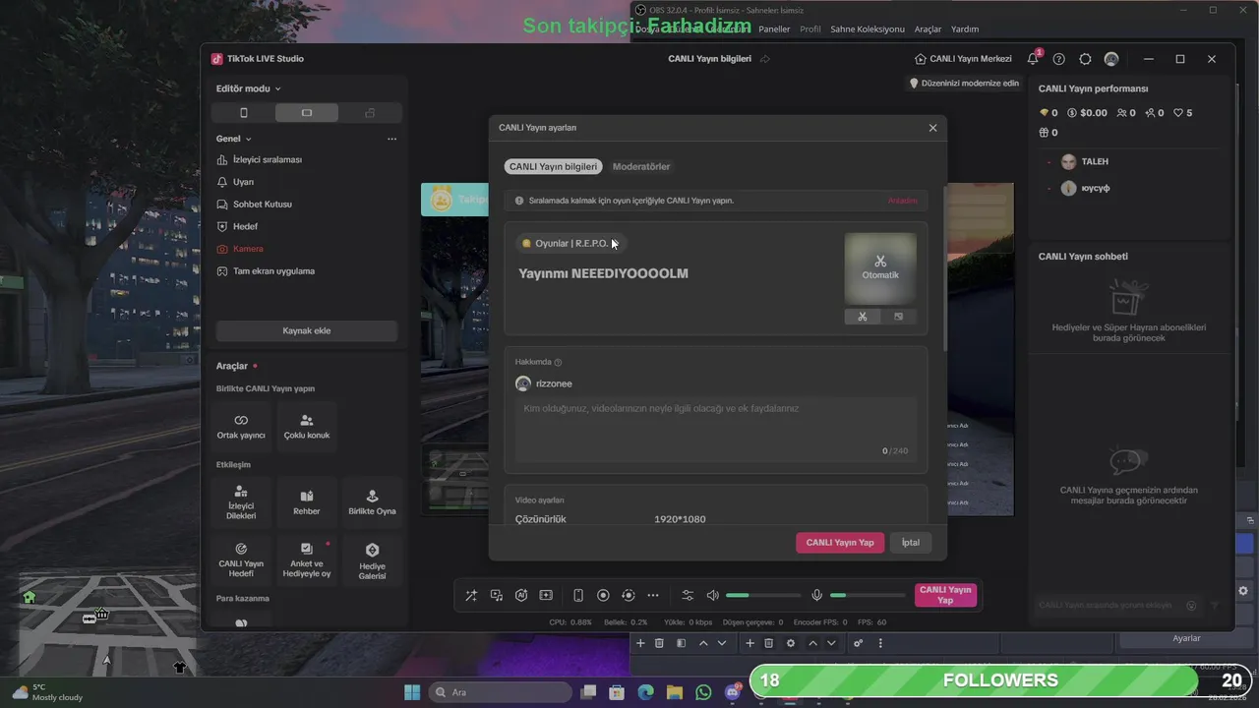Open the Birlikte Oyna tool

(372, 502)
